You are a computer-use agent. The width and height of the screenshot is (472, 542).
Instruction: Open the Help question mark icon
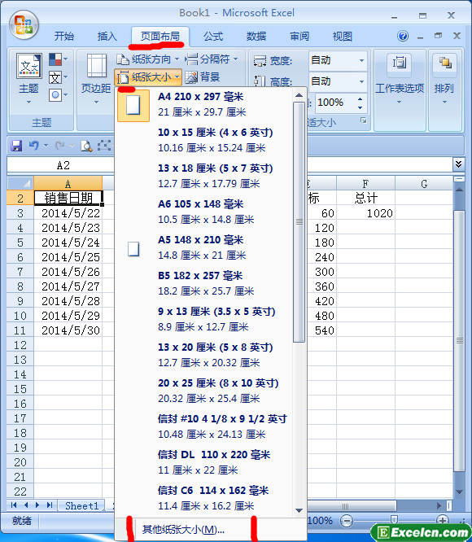(x=403, y=36)
